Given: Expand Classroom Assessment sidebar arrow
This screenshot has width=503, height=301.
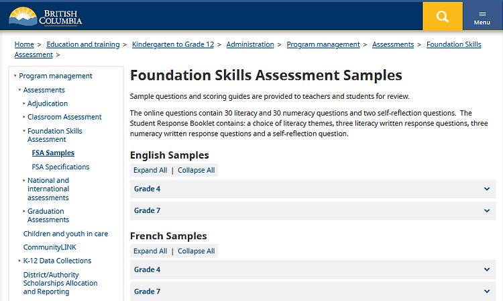Looking at the screenshot, I should (23, 117).
